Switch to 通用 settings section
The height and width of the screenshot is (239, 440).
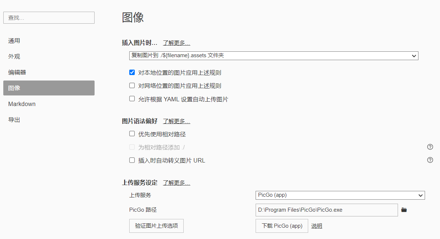14,41
